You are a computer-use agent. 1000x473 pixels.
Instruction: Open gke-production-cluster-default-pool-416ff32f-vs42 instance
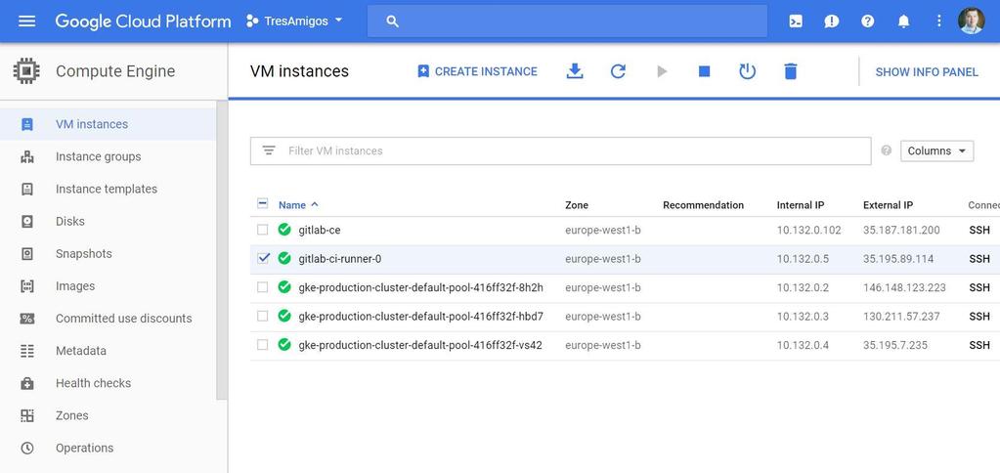421,345
